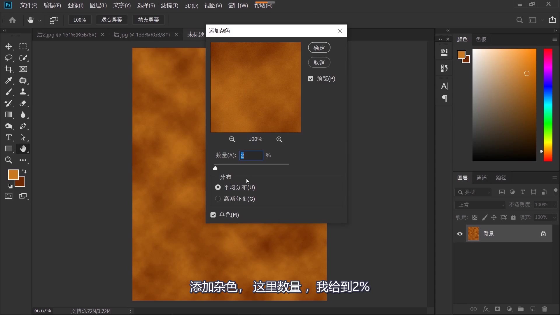Open the 不透明度 percentage dropdown
The width and height of the screenshot is (560, 315).
[x=554, y=205]
